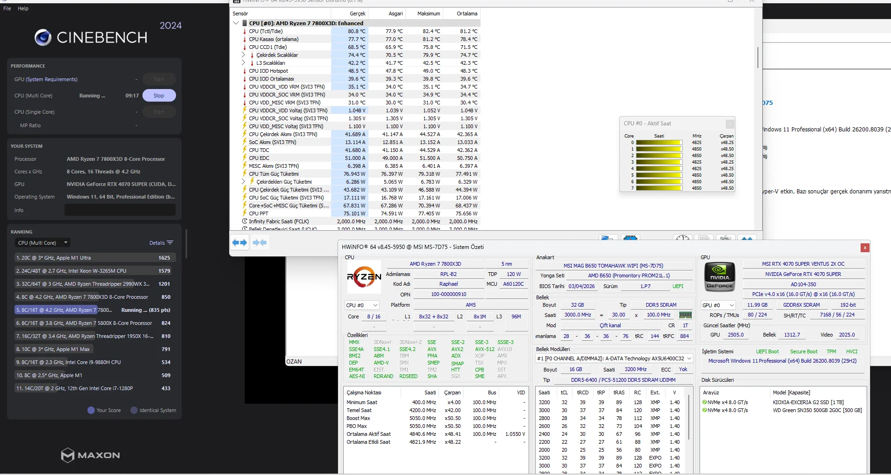Stop the running CPU Multi Core test
891x475 pixels.
pyautogui.click(x=159, y=96)
